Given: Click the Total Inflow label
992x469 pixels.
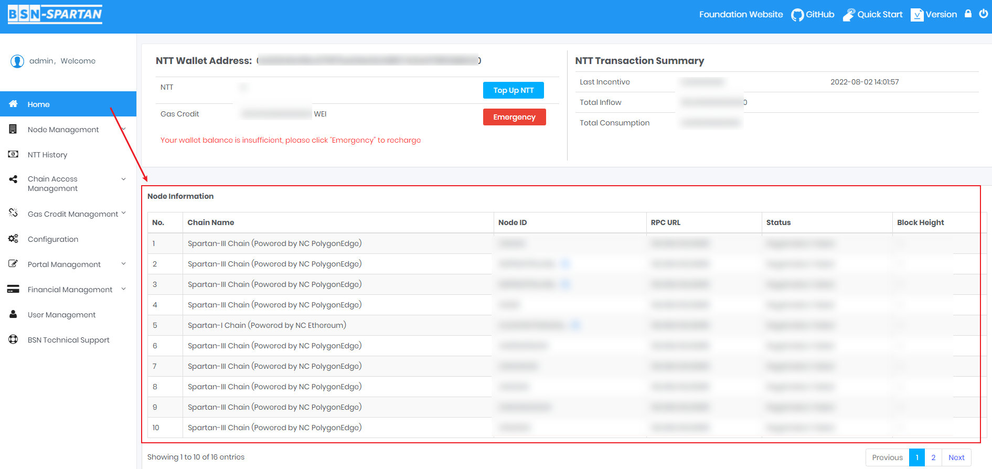Looking at the screenshot, I should pos(600,102).
